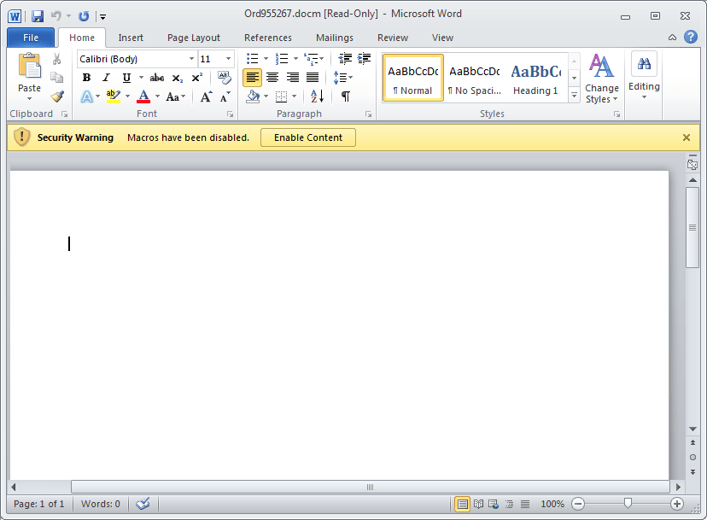Close the Security Warning bar

[x=686, y=137]
